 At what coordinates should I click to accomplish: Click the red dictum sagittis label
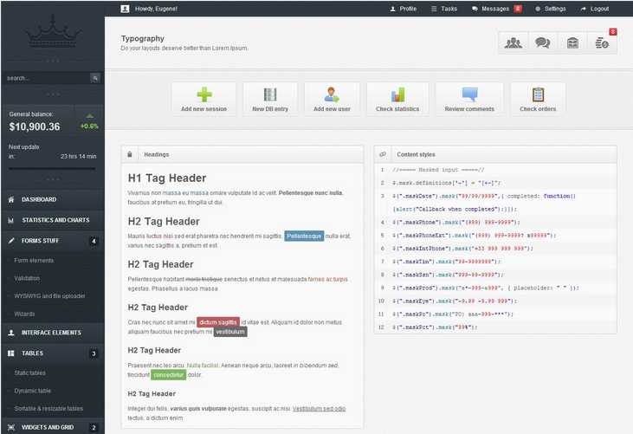(218, 322)
